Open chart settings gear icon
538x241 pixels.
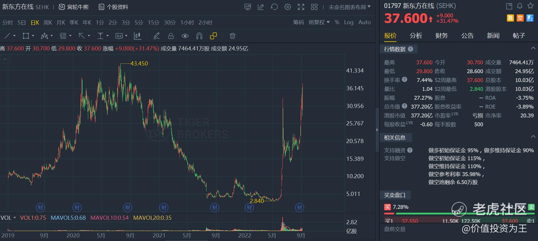(x=288, y=7)
